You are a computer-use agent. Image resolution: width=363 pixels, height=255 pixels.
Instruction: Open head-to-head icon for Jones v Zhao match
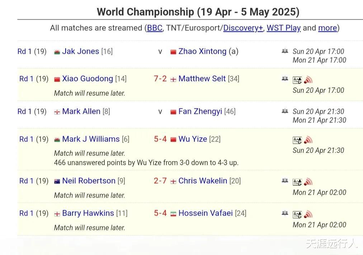285,51
